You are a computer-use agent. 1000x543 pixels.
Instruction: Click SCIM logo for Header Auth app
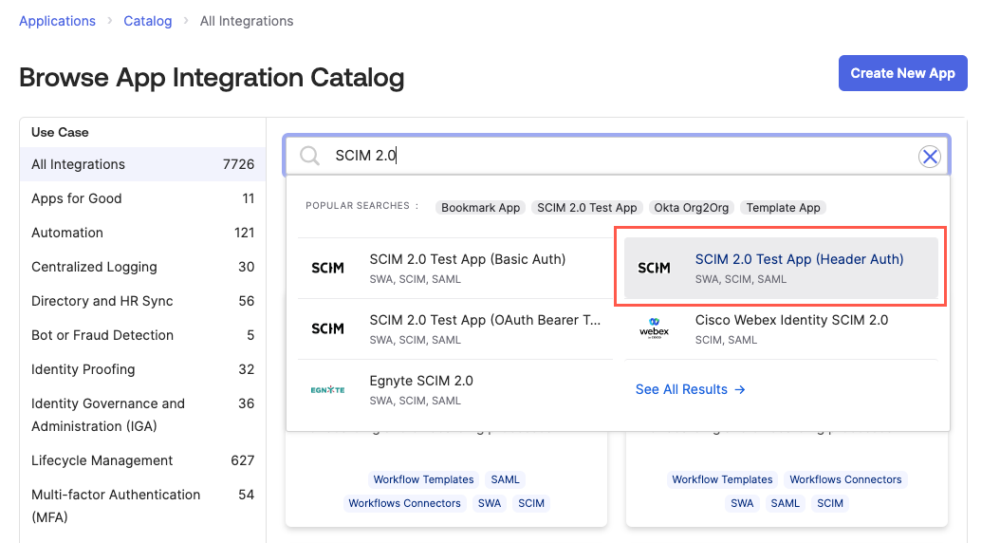pyautogui.click(x=654, y=268)
